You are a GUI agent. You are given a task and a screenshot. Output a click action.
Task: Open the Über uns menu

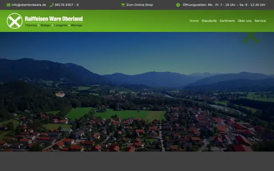(244, 21)
